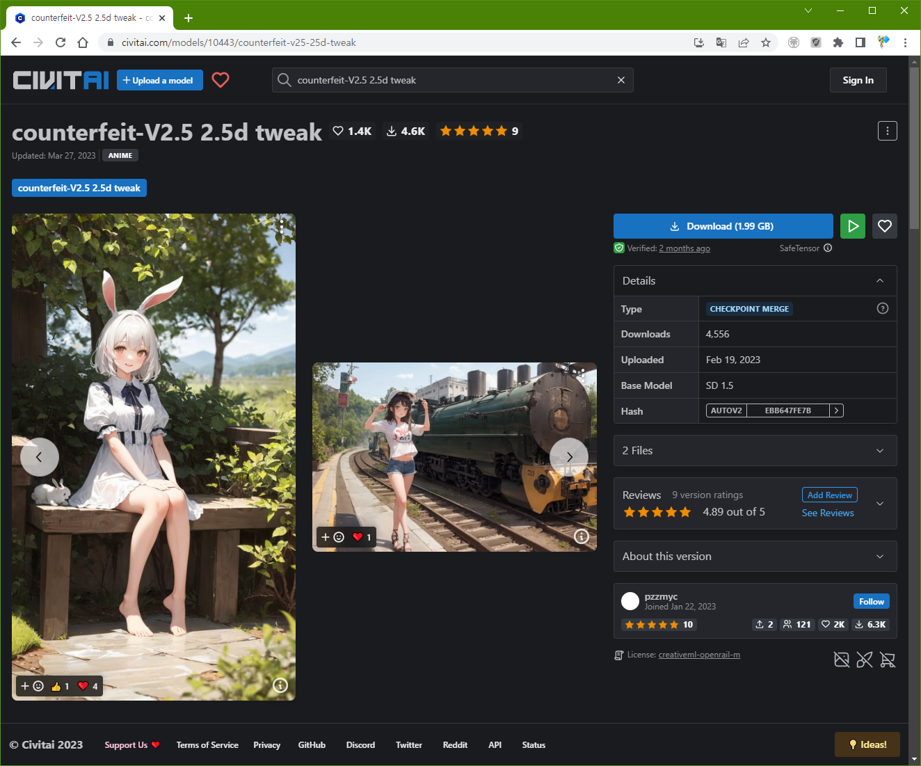Click the Add Review button
The height and width of the screenshot is (766, 921).
coord(830,495)
